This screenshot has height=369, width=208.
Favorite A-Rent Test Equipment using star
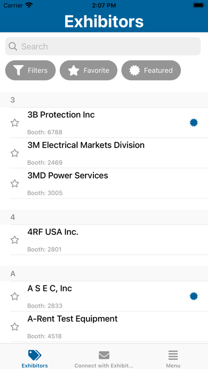tap(15, 327)
